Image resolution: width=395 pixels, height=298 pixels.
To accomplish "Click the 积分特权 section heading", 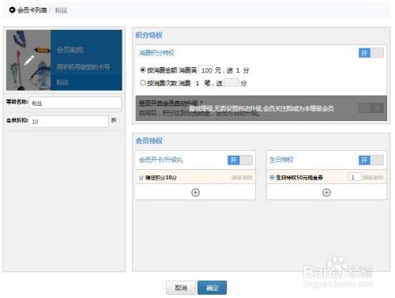I will tap(149, 35).
